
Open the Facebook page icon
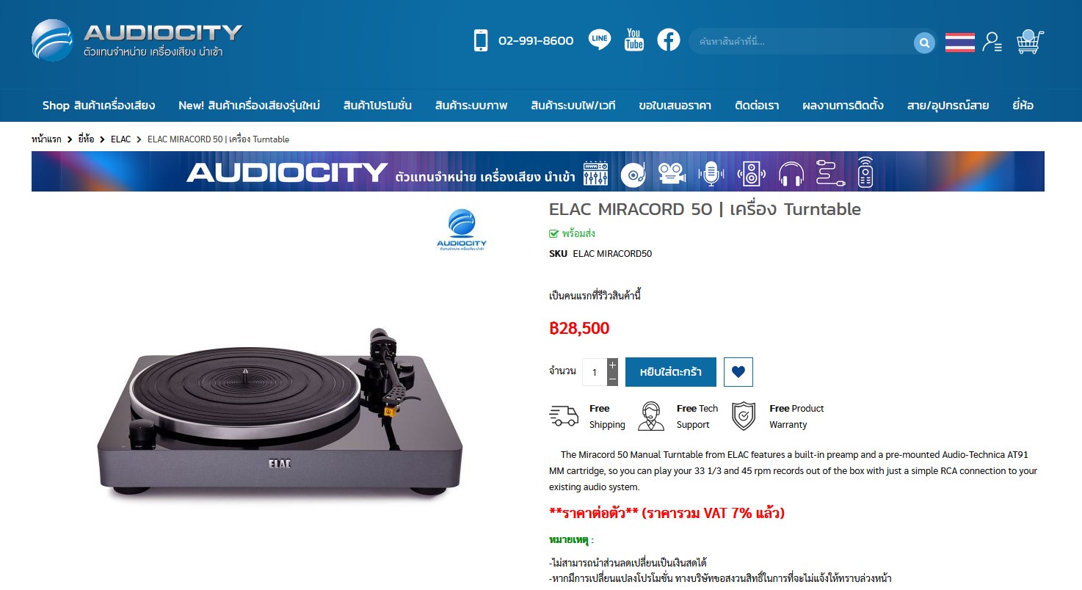tap(669, 40)
